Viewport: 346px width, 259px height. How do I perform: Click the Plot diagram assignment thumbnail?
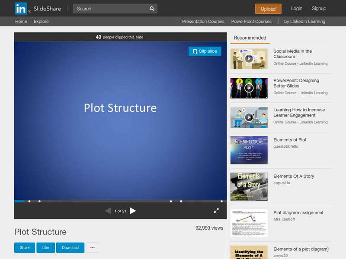click(249, 223)
